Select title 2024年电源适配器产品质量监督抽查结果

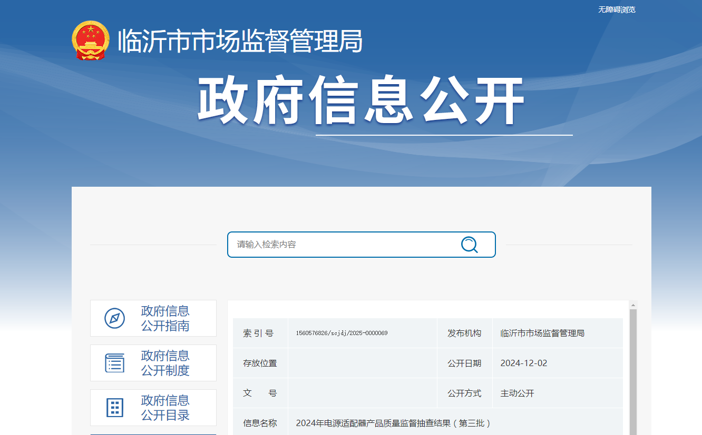[x=394, y=423]
